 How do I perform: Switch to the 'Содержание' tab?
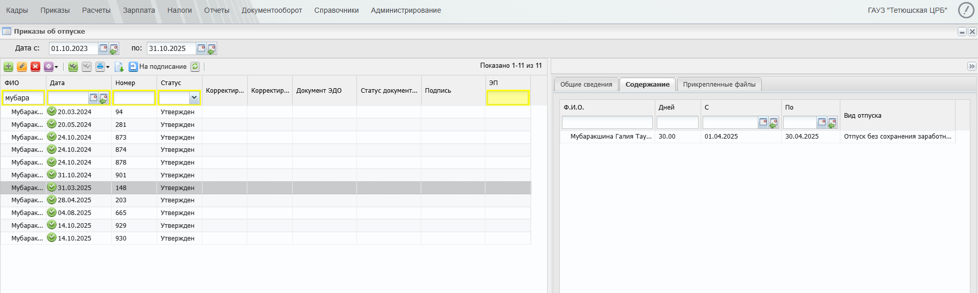click(648, 85)
